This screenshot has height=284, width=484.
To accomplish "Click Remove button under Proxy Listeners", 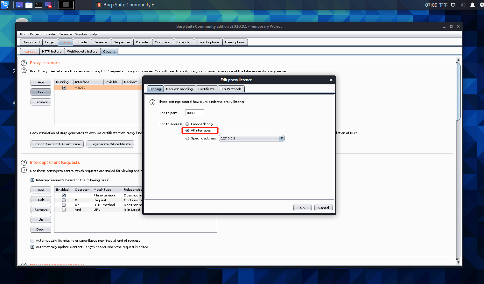I will coord(41,102).
